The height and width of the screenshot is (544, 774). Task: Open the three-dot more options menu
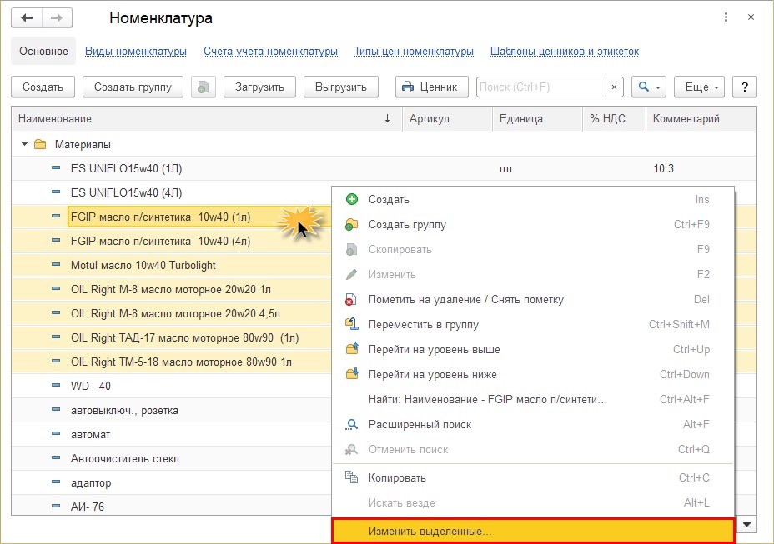point(726,17)
